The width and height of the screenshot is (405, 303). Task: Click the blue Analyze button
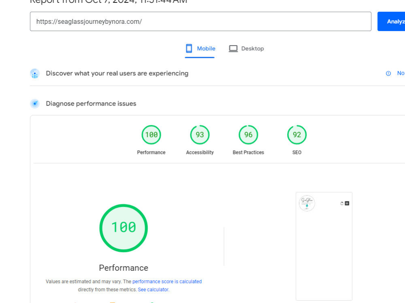click(x=391, y=21)
